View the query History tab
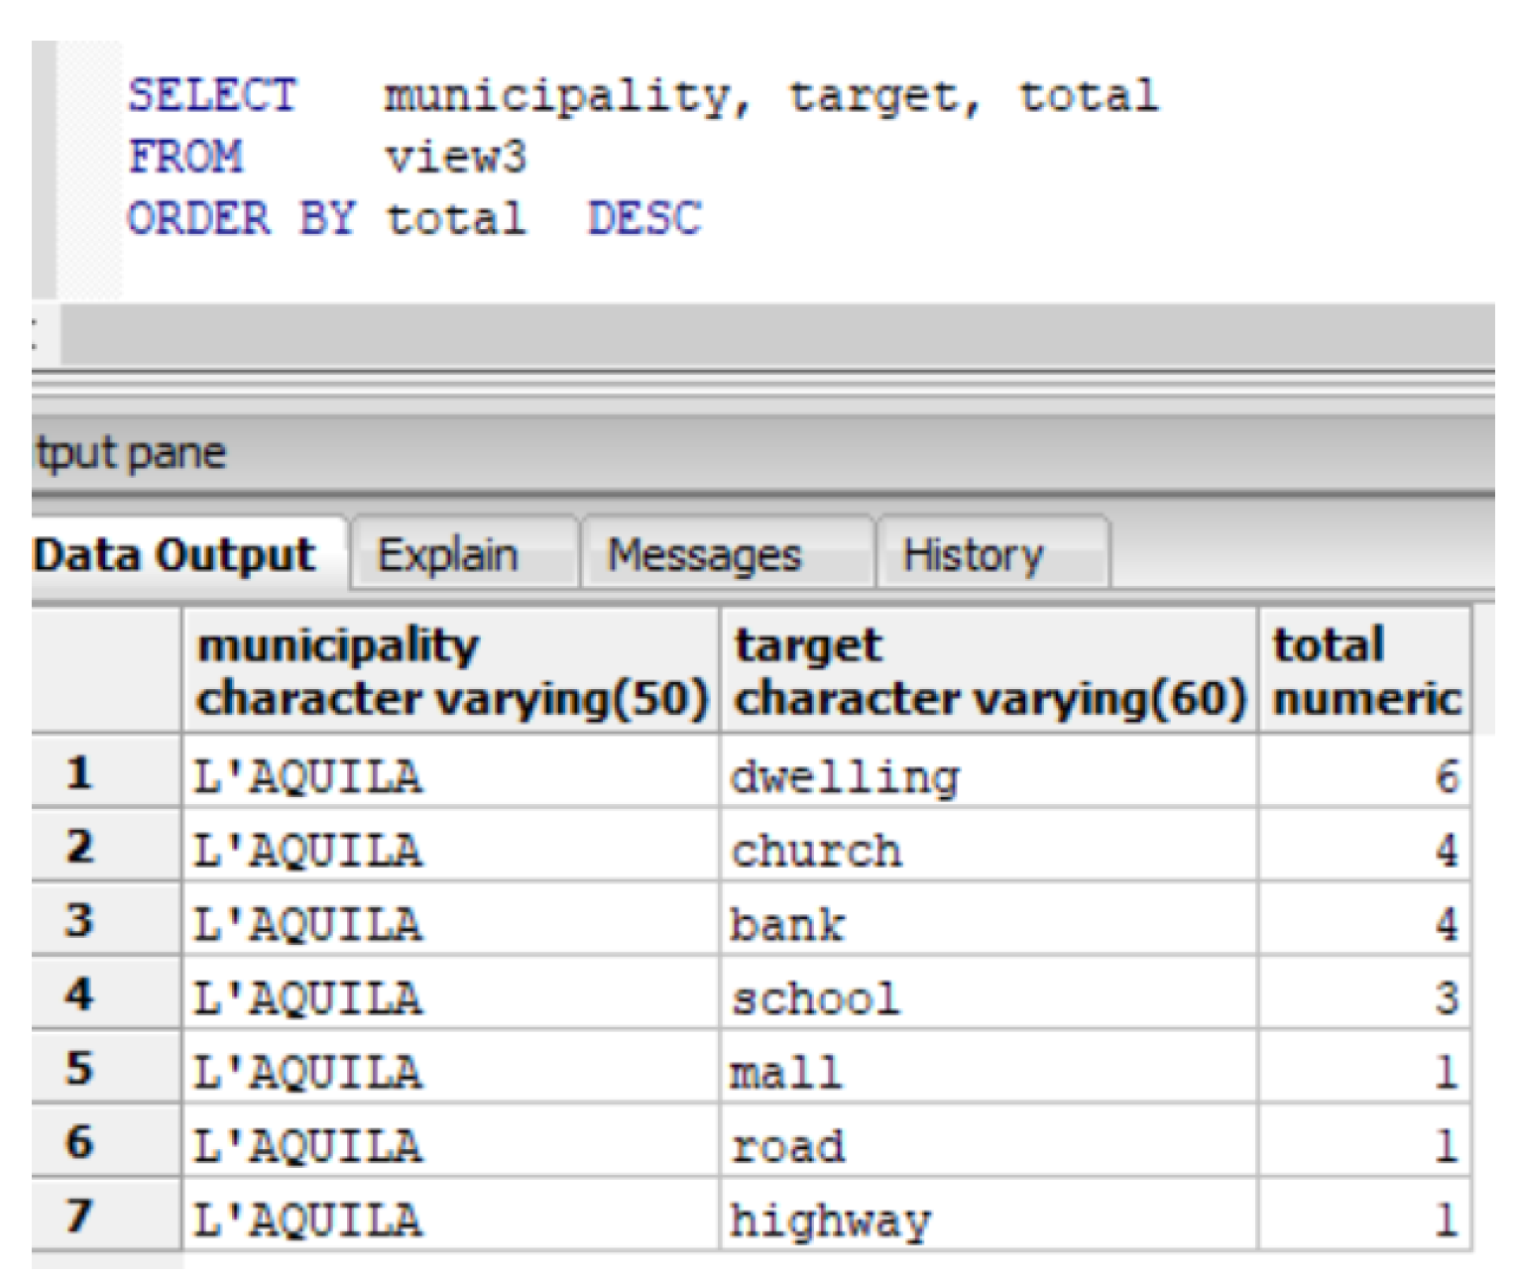 973,555
